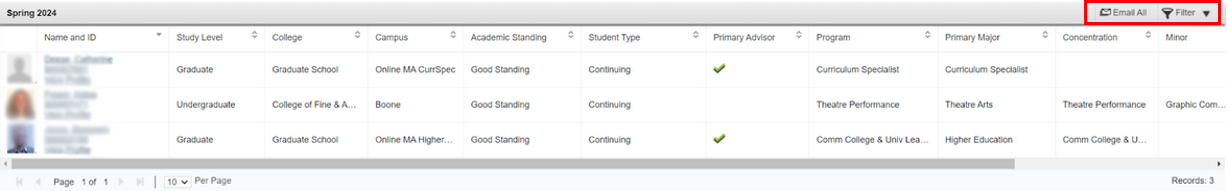Open the Filter funnel menu
The width and height of the screenshot is (1228, 191).
1167,13
